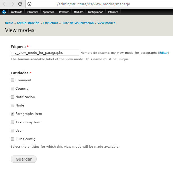
Task: Select the Taxonomy term checkbox
Action: pos(12,122)
